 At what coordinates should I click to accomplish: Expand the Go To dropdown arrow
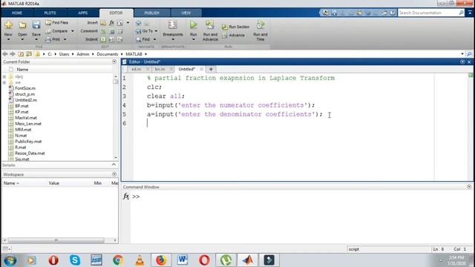pyautogui.click(x=157, y=31)
